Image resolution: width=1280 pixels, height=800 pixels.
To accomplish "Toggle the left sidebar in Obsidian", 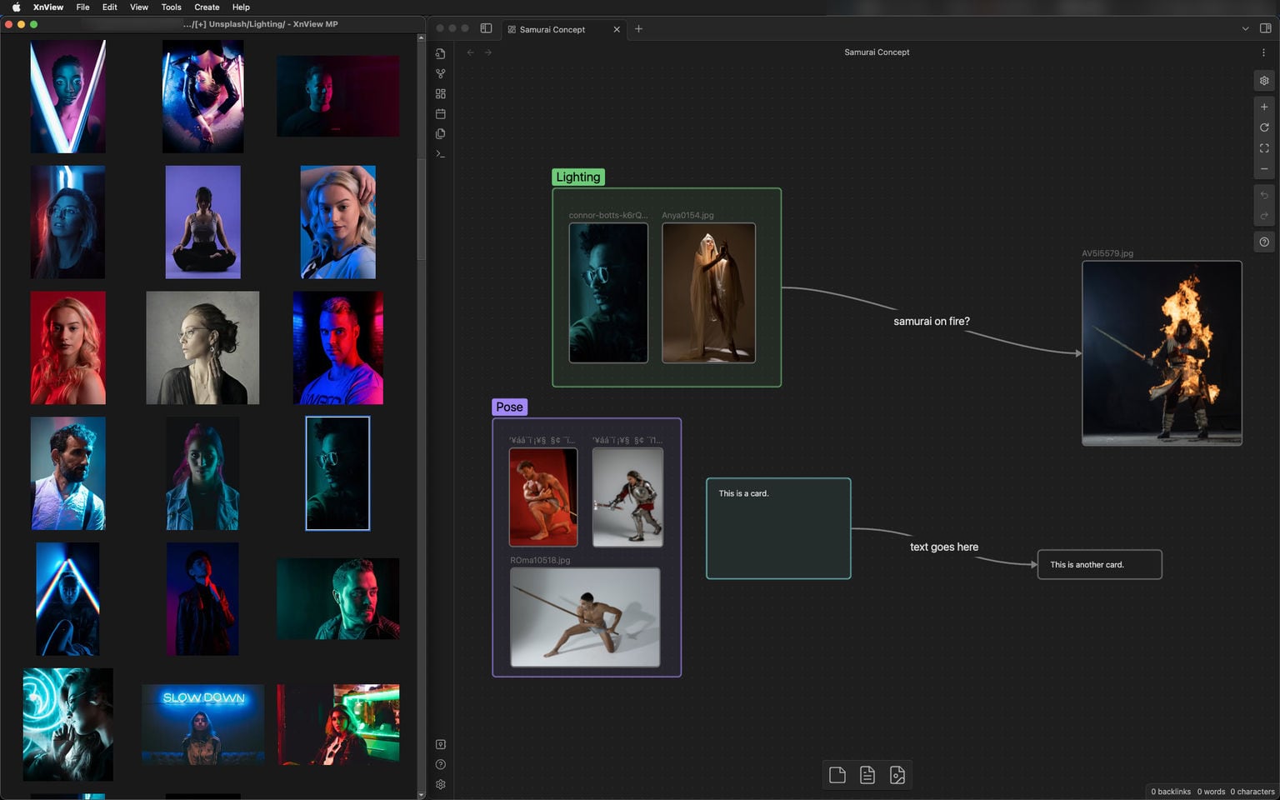I will click(x=486, y=28).
